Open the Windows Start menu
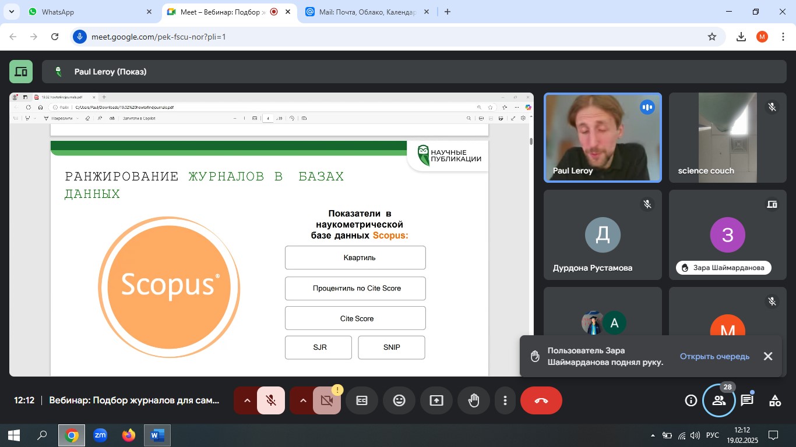The image size is (796, 447). click(14, 435)
